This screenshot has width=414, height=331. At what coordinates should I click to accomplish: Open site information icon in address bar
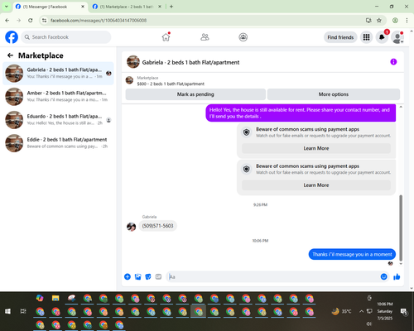coord(44,20)
